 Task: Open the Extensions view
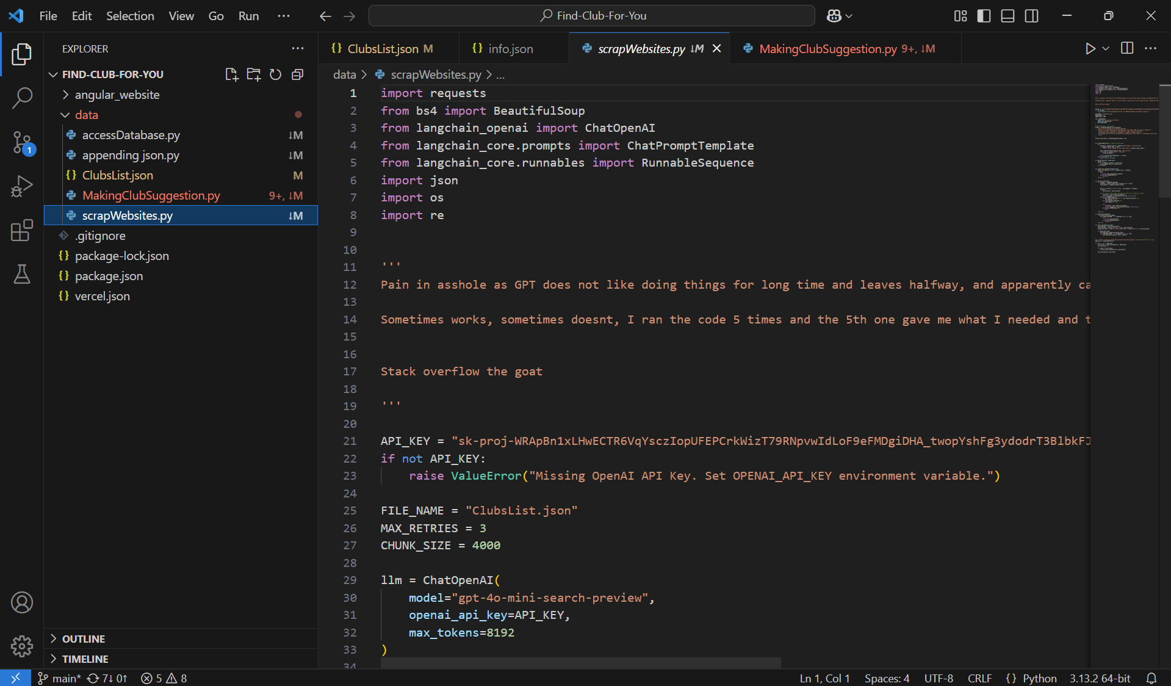(x=22, y=231)
